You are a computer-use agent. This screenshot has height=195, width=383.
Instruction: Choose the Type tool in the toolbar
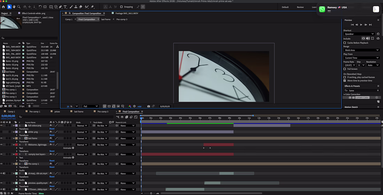[65, 7]
